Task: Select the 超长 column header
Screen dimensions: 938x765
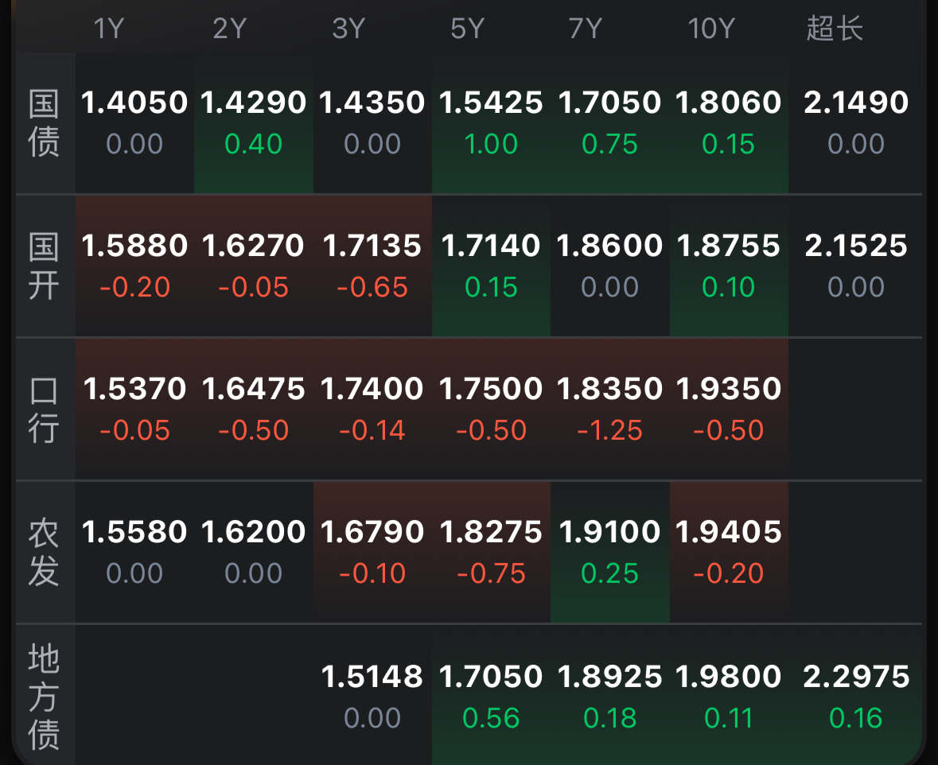Action: coord(835,29)
